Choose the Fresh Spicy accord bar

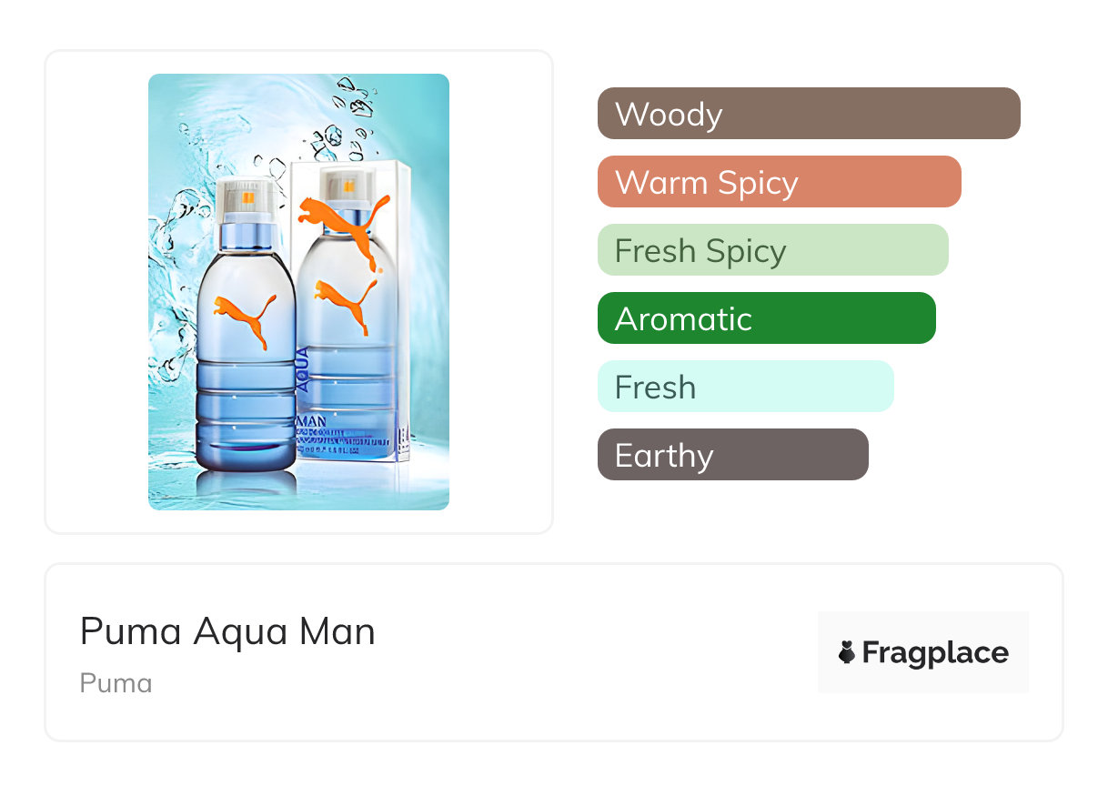772,250
